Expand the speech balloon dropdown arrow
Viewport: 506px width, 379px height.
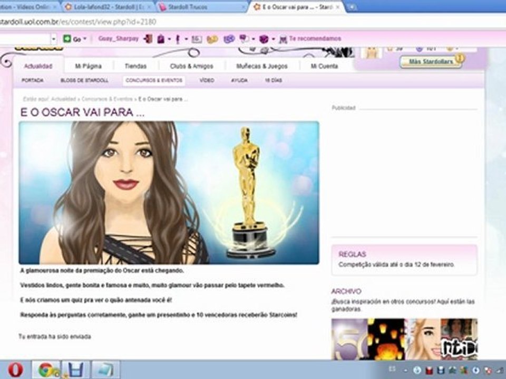[x=253, y=39]
